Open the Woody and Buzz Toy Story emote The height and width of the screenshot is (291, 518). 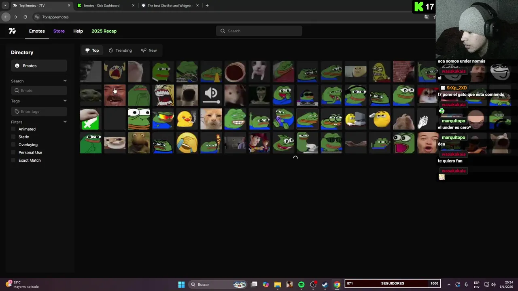[x=259, y=143]
